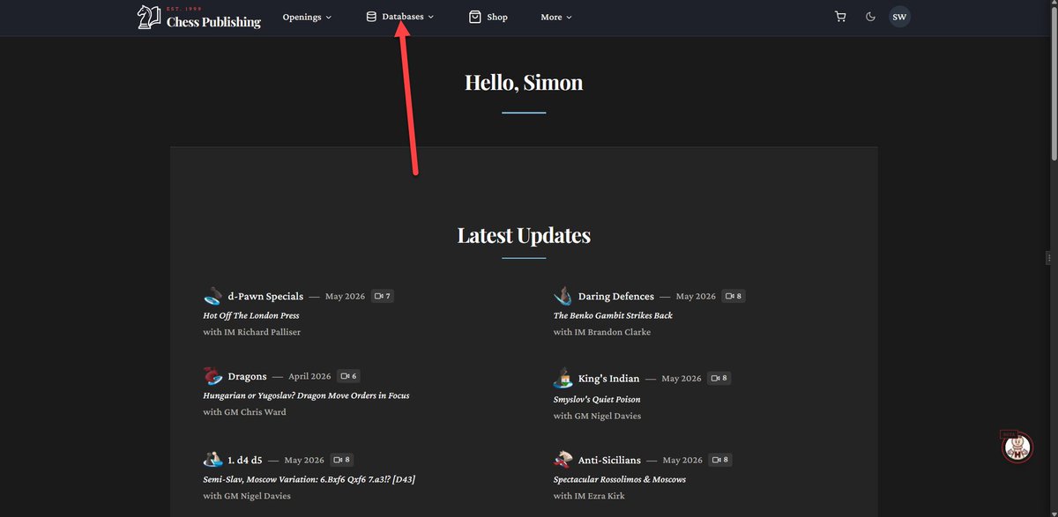Click 'with IM Brandon Clarke' text
The height and width of the screenshot is (517, 1058).
(604, 332)
